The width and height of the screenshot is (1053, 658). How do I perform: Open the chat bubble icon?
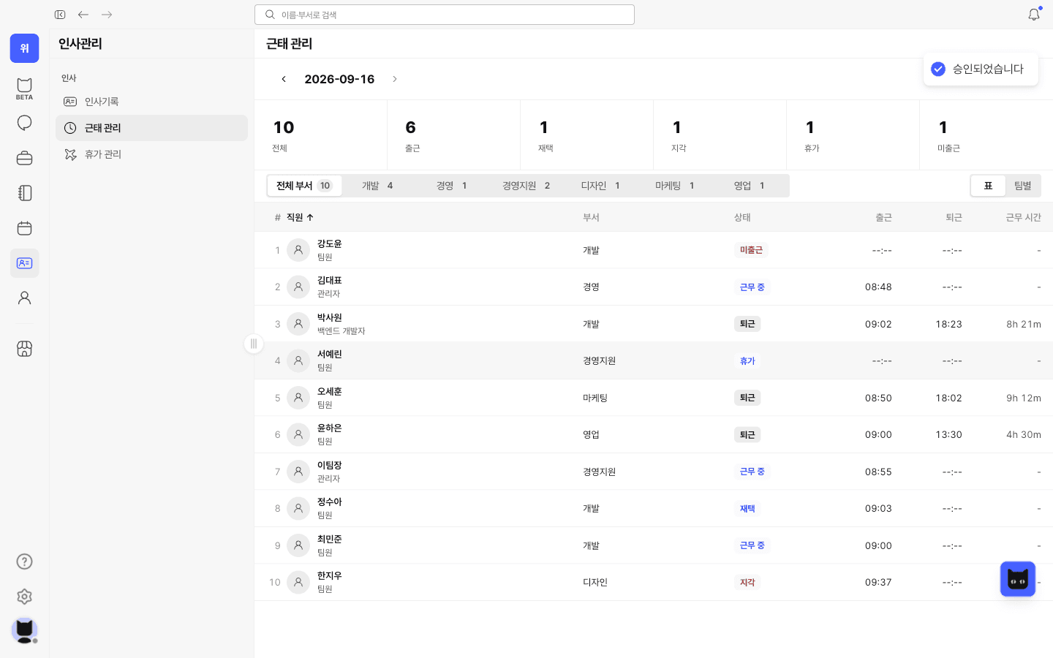(24, 123)
